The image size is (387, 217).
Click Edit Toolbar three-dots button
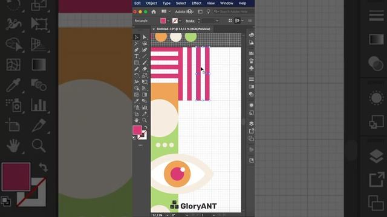(x=140, y=145)
